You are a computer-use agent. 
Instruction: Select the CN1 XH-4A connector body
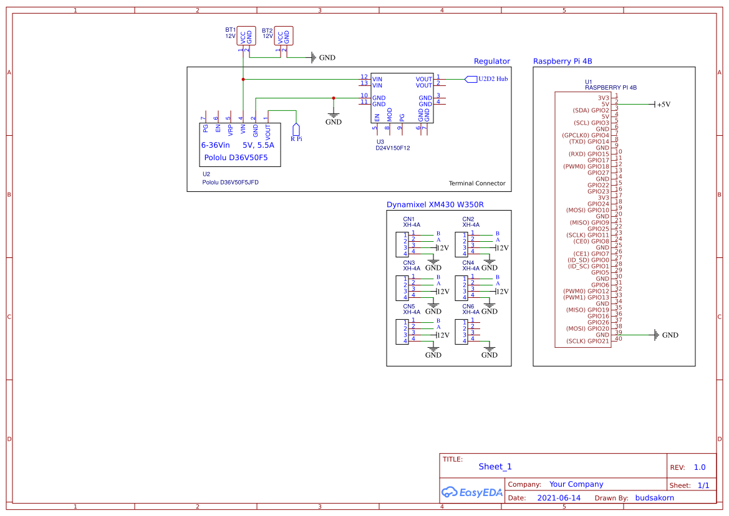point(402,244)
